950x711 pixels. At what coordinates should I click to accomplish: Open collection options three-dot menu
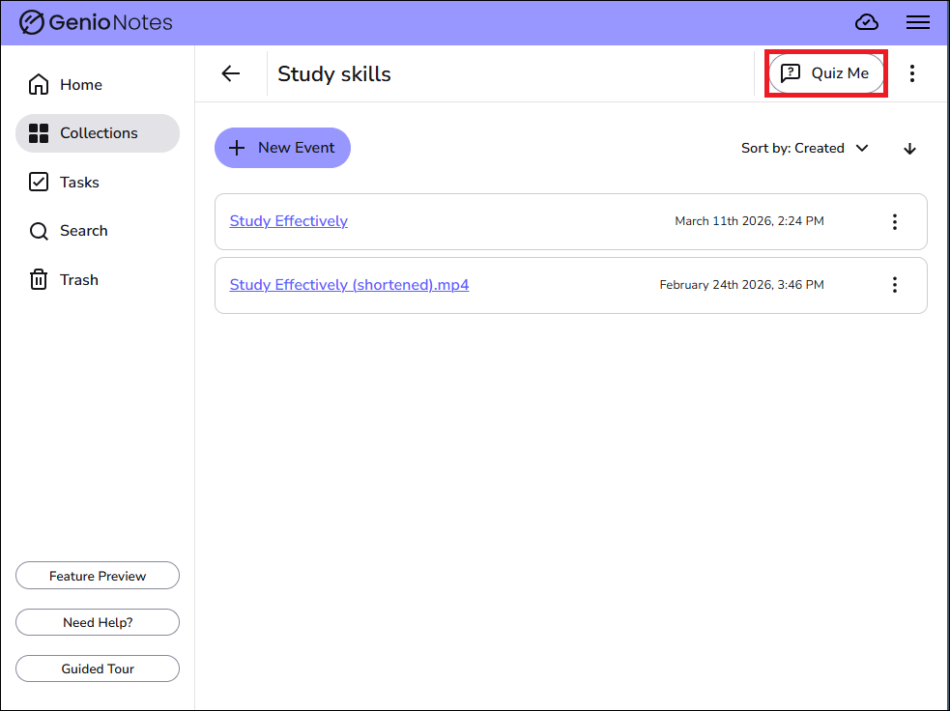coord(912,73)
